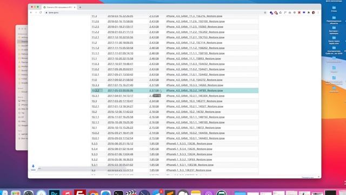Download the iPhone6,1 9.3.5 13G36 Restore.ipsw file
The width and height of the screenshot is (346, 195).
(x=189, y=144)
